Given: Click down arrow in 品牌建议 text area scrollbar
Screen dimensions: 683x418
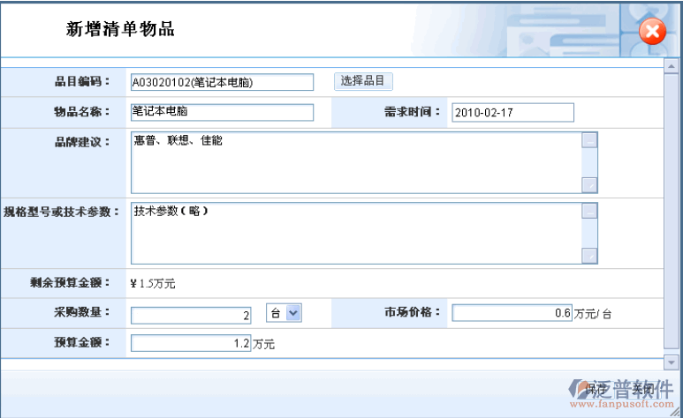Looking at the screenshot, I should [589, 185].
